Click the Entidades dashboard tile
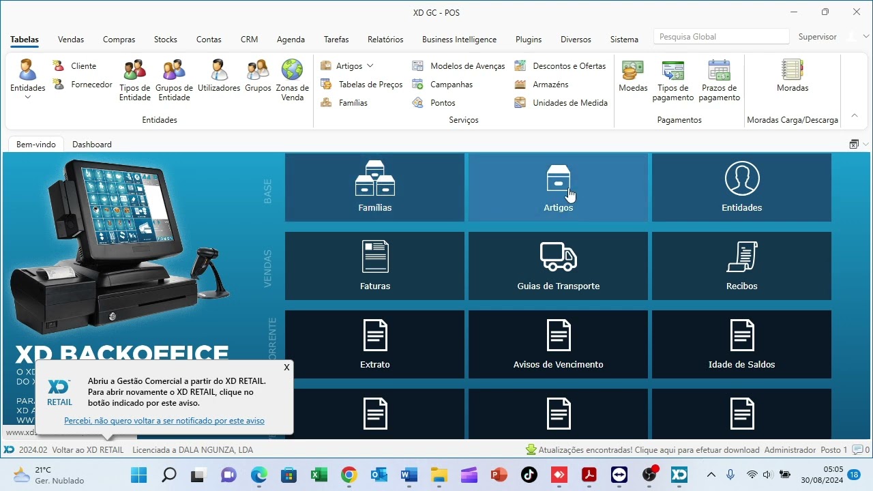The width and height of the screenshot is (873, 491). coord(741,187)
